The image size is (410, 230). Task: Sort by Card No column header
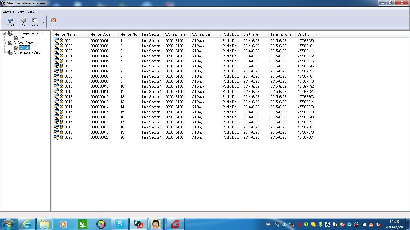[303, 34]
